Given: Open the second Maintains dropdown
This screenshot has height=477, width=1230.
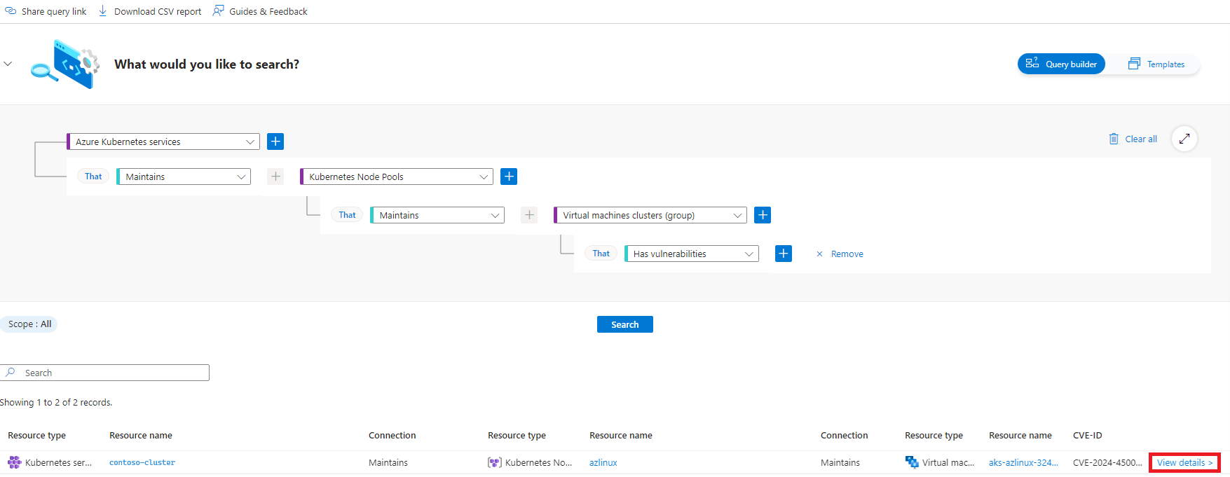Looking at the screenshot, I should (437, 215).
